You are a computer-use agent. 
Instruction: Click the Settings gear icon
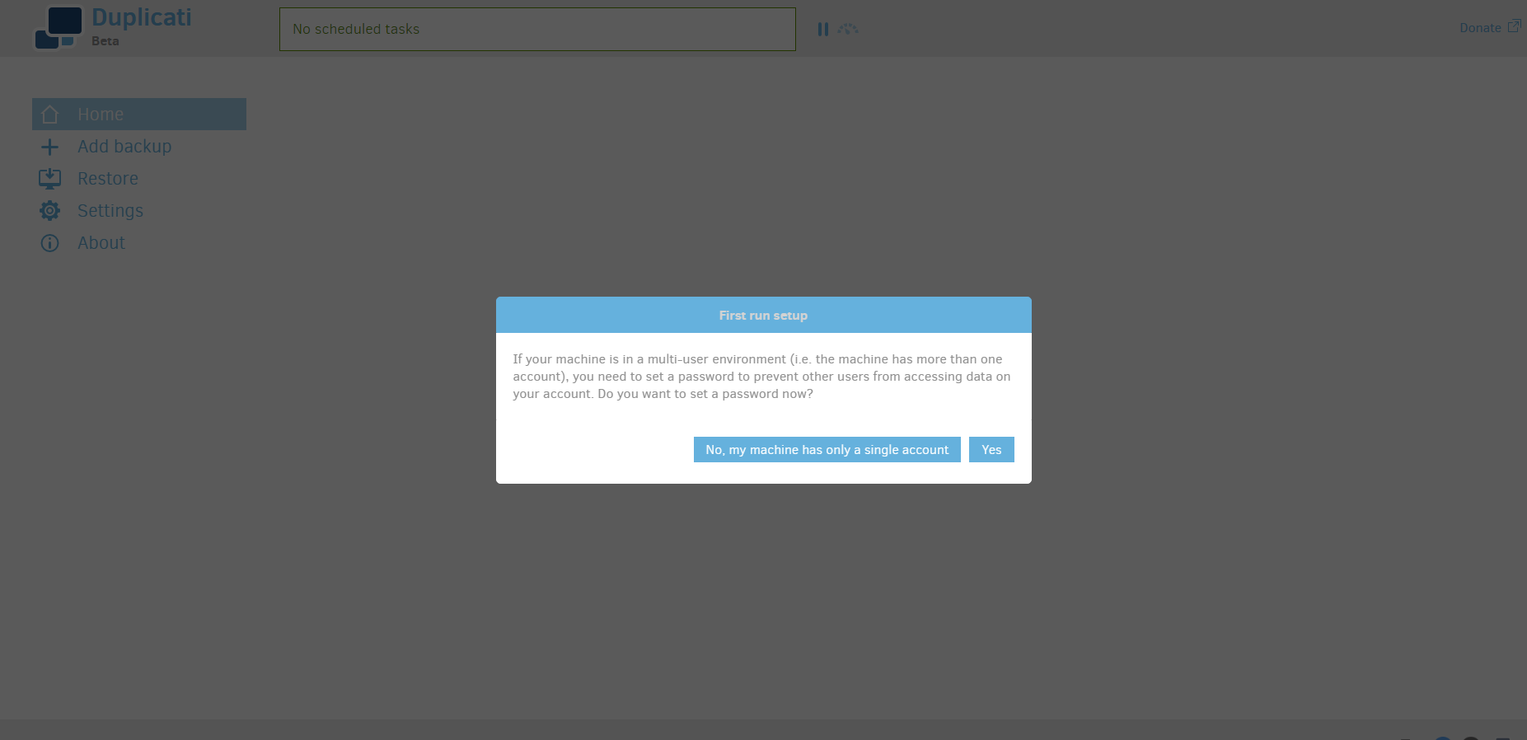pyautogui.click(x=49, y=211)
